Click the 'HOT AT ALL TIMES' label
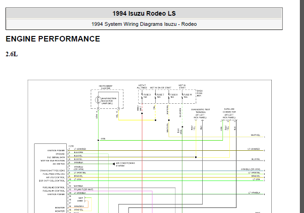 pos(142,87)
